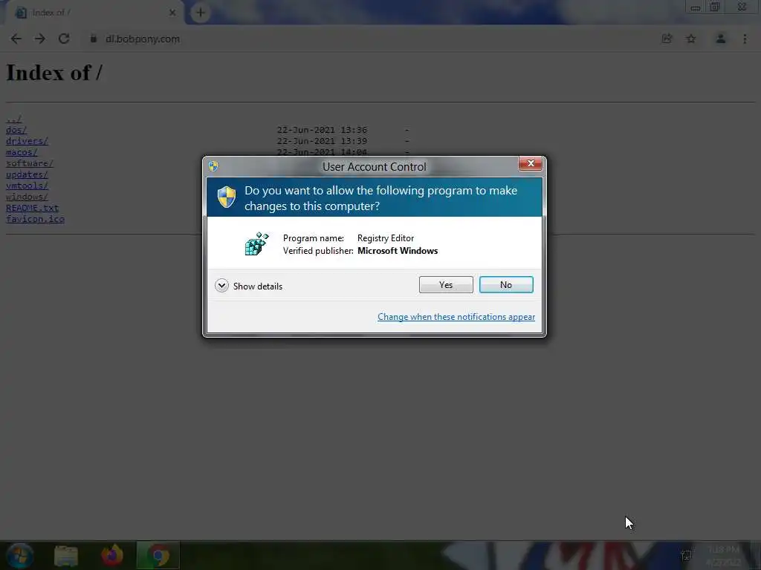The image size is (761, 570).
Task: Click the Chrome taskbar icon
Action: [158, 555]
